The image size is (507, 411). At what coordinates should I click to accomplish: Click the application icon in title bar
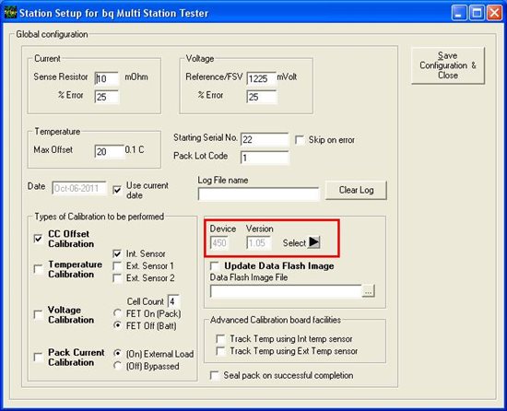[10, 13]
